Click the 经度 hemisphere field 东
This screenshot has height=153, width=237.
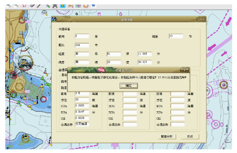coord(82,54)
